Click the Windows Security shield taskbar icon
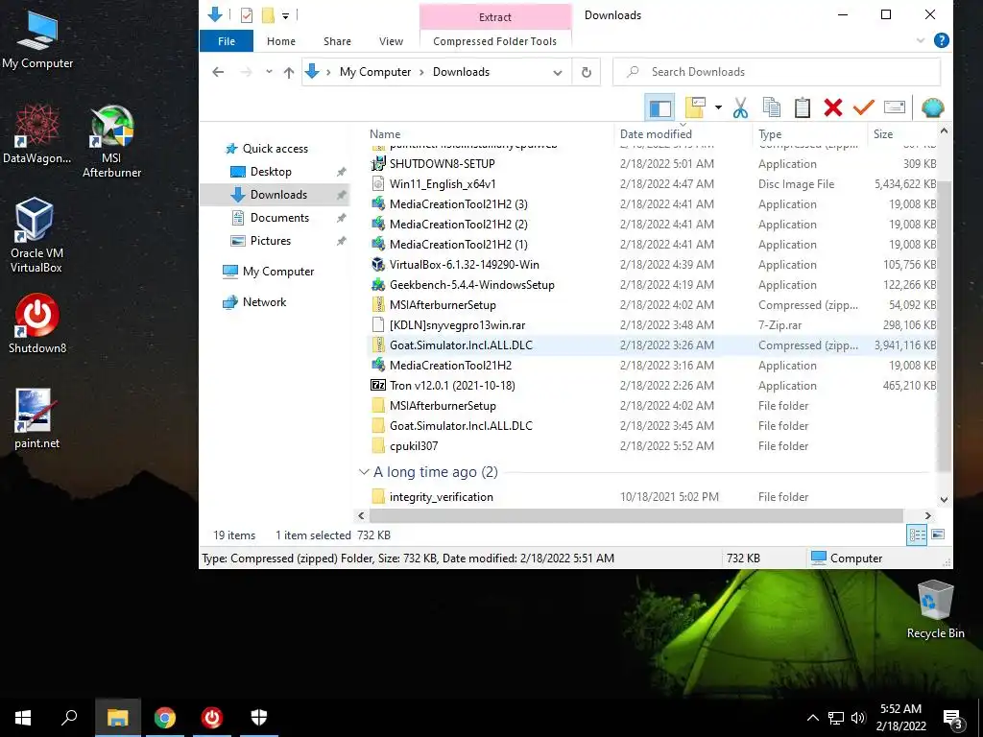Screen dimensions: 983x737 click(x=259, y=718)
